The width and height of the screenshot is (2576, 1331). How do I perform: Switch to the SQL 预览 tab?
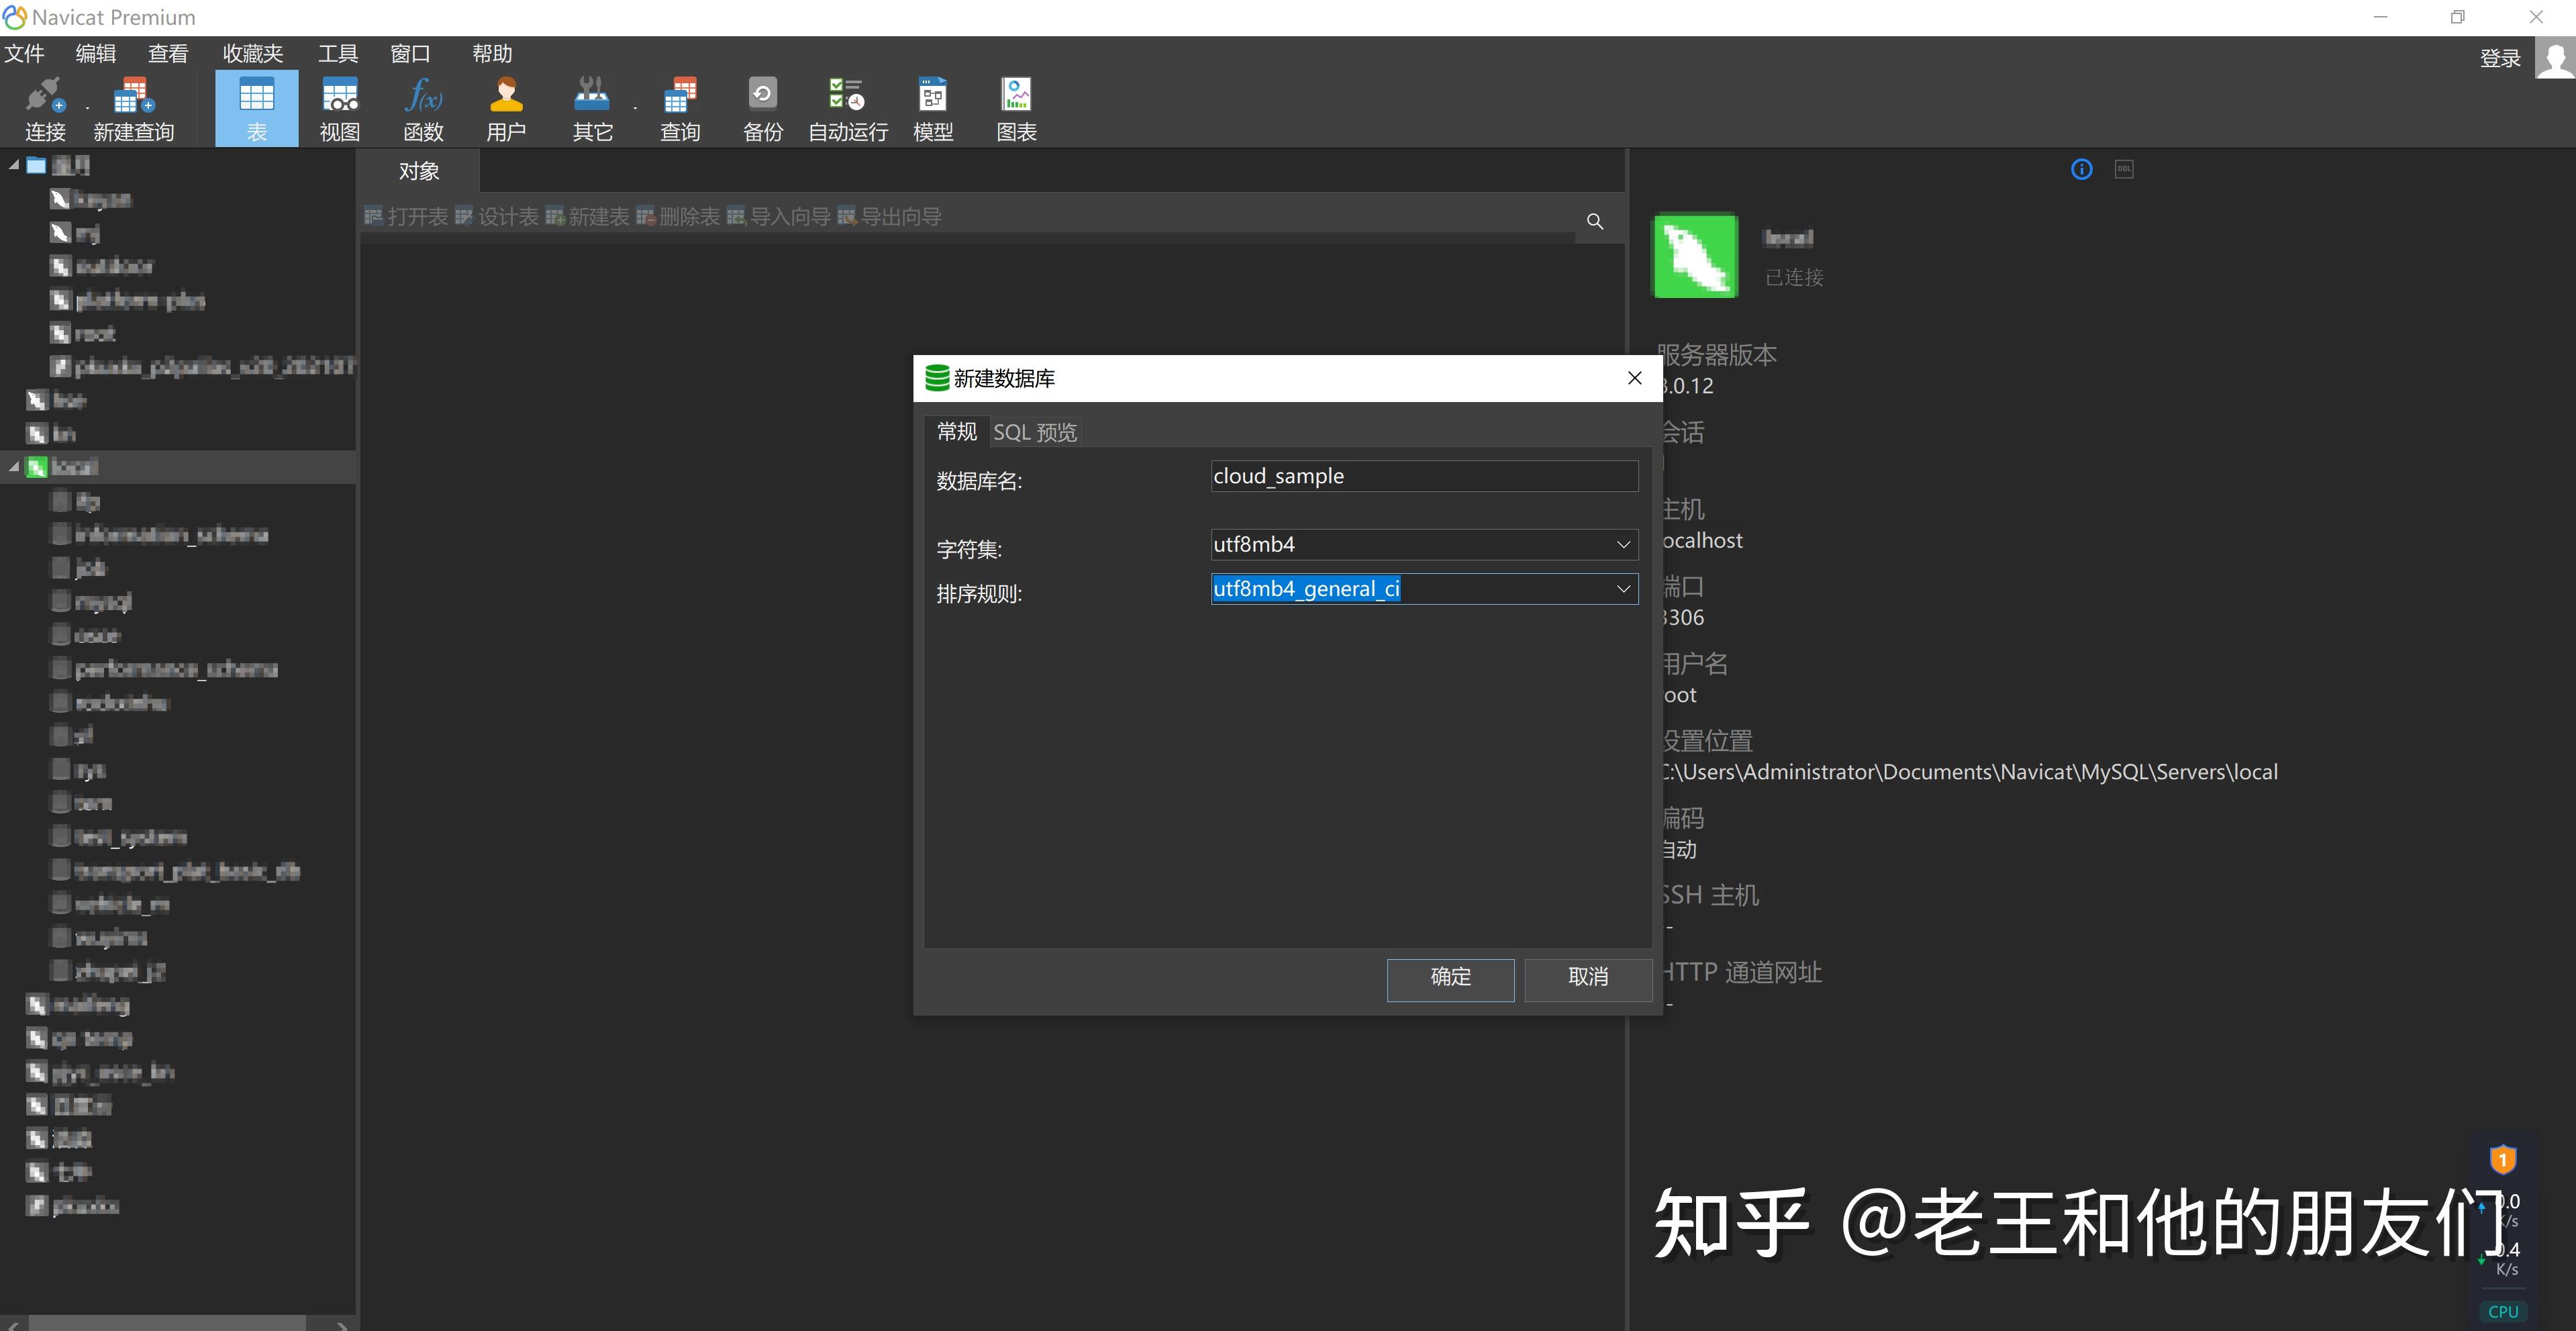tap(1034, 431)
